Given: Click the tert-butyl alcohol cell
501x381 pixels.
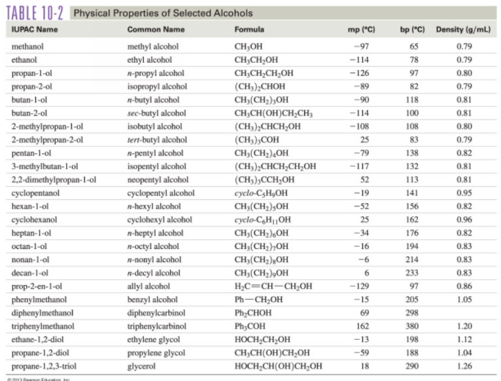Looking at the screenshot, I should [x=157, y=139].
